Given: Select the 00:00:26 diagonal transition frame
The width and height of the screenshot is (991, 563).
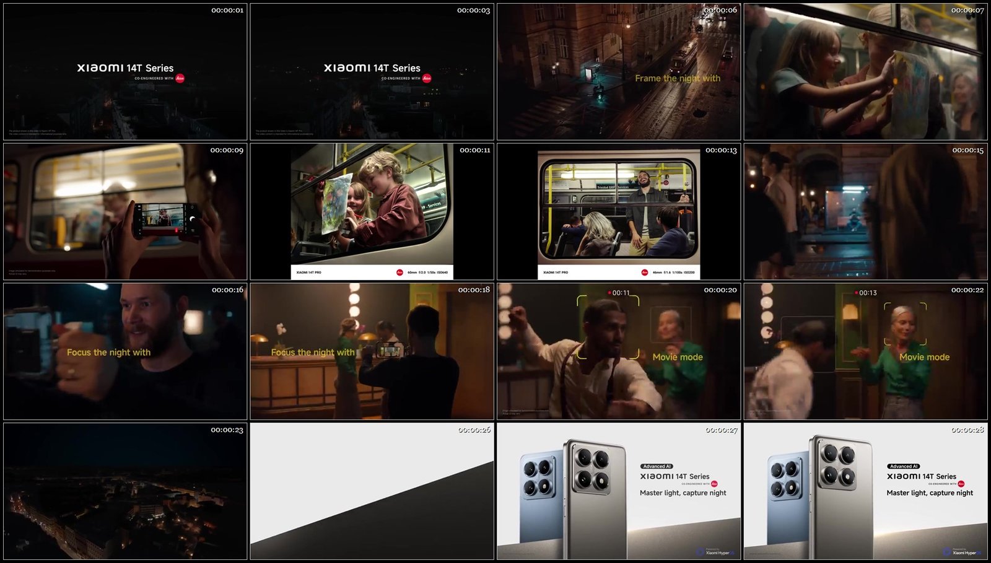Looking at the screenshot, I should click(372, 491).
